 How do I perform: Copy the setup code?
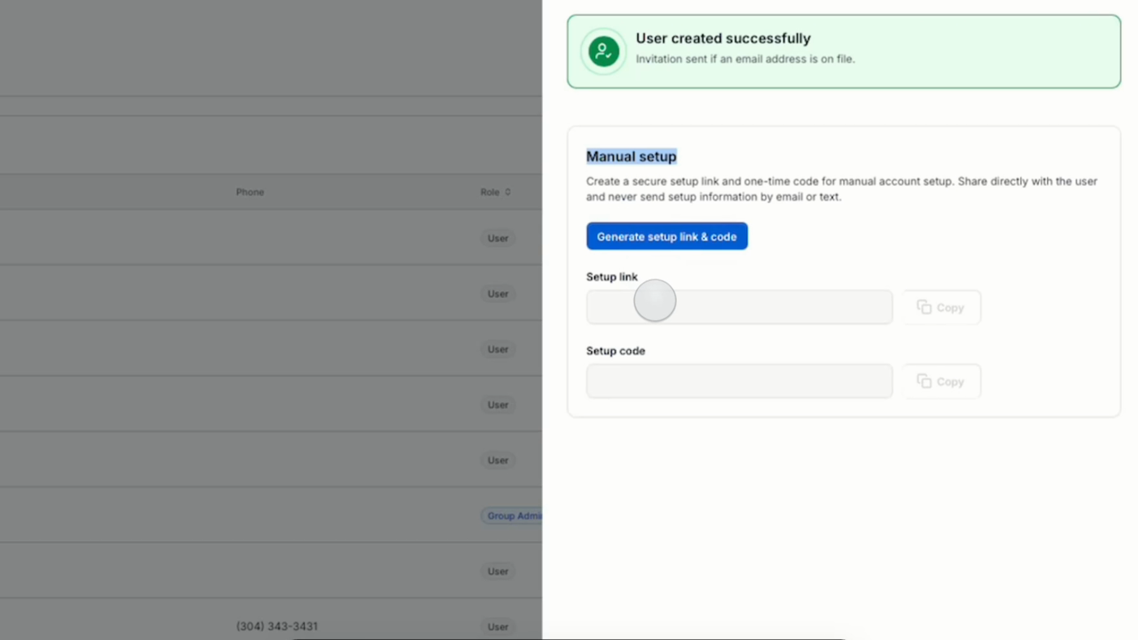tap(941, 382)
